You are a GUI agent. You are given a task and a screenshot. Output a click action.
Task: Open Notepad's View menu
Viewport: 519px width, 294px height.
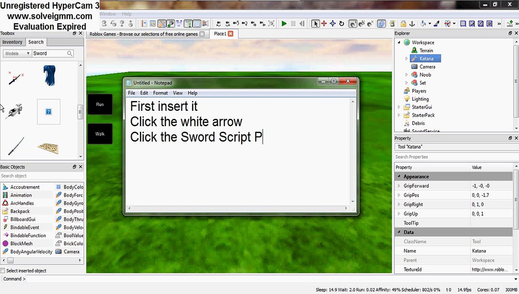click(178, 93)
